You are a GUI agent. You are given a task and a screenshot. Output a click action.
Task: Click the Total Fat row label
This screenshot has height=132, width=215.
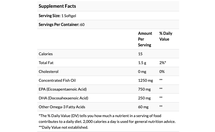click(x=46, y=63)
